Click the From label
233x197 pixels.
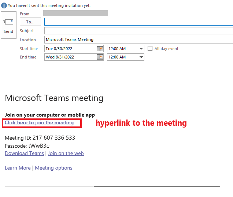pos(25,14)
